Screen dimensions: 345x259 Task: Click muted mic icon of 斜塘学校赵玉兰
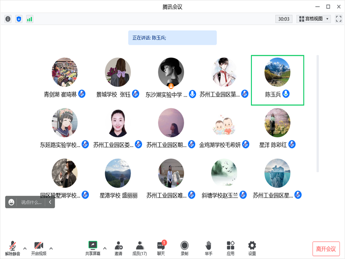243,195
